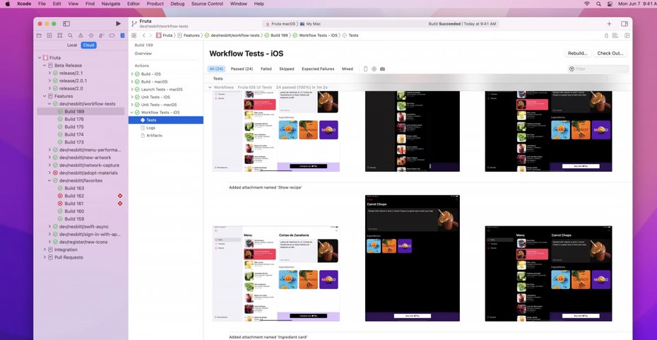Viewport: 657px width, 340px height.
Task: Open the Source Control menu
Action: 207,4
